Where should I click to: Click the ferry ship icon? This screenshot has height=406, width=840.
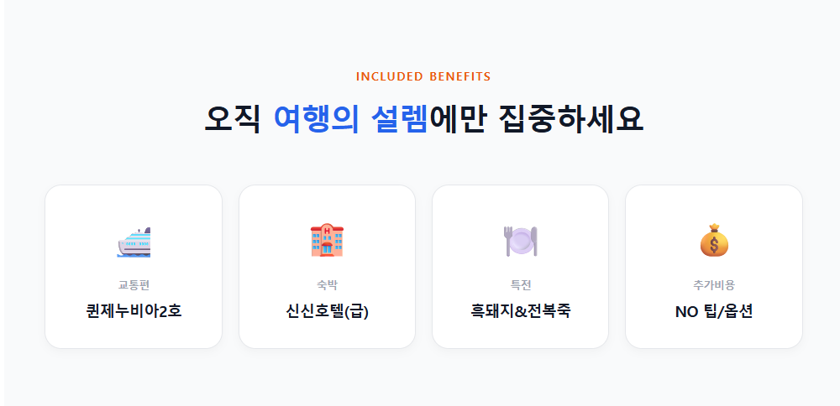click(x=134, y=242)
